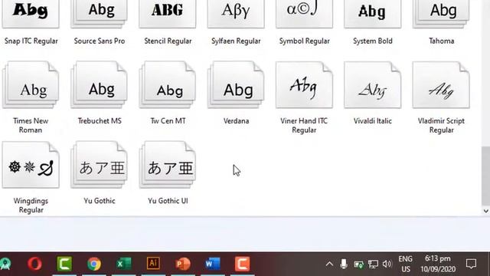
Task: Click the Times New Roman label text
Action: pos(31,125)
